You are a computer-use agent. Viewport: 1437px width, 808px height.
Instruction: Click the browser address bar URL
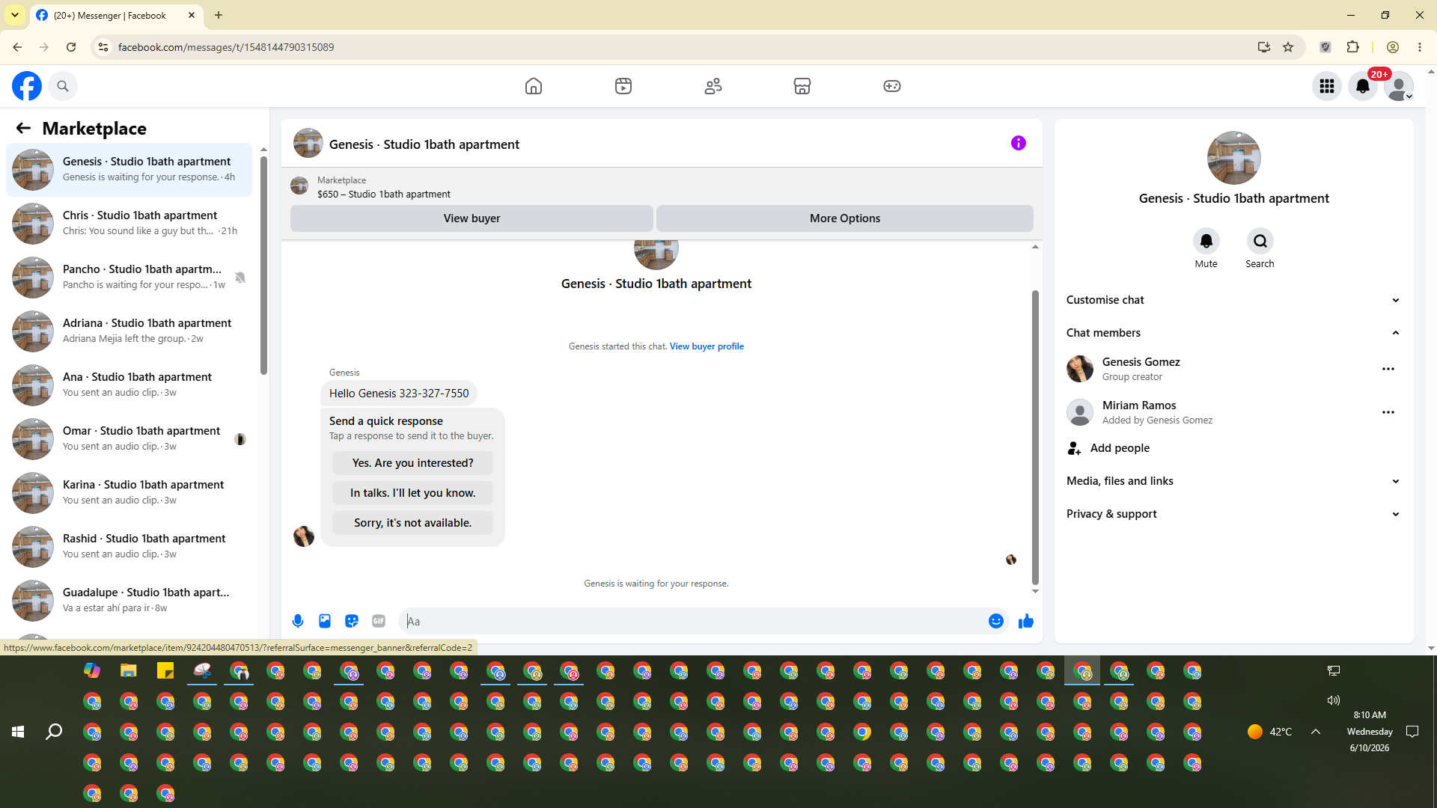coord(226,47)
